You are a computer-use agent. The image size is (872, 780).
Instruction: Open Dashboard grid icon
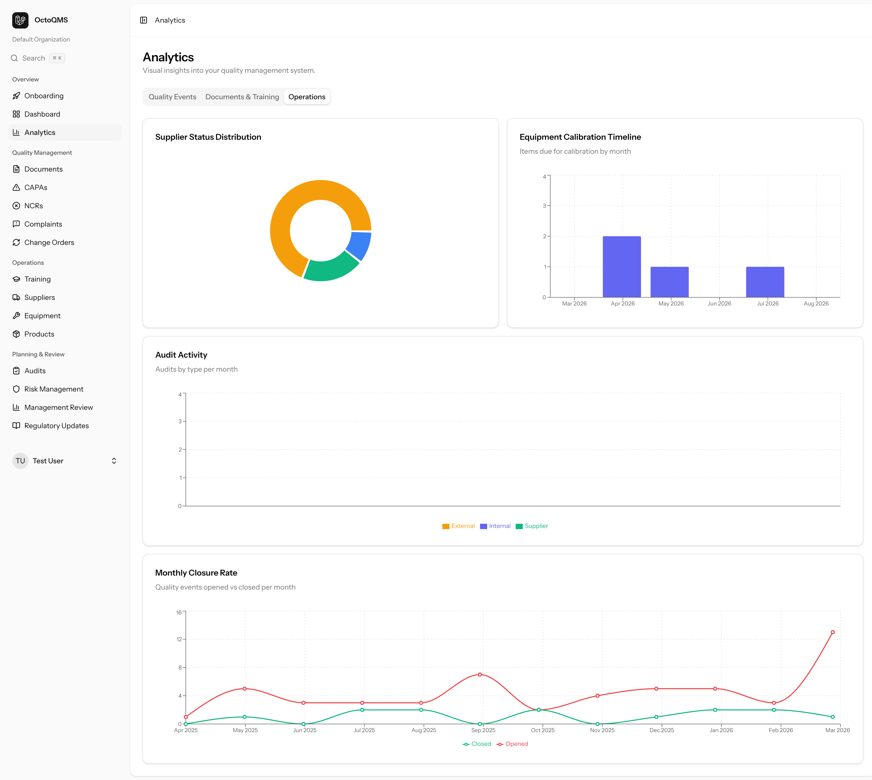click(16, 114)
